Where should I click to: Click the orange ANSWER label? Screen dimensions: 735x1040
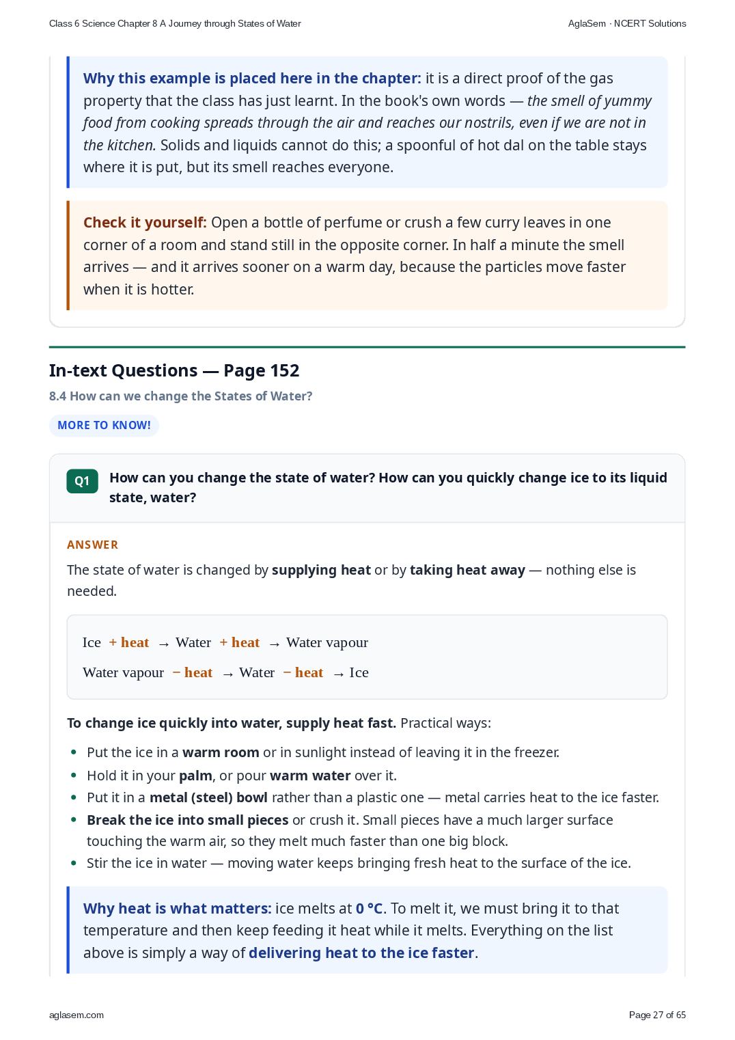pyautogui.click(x=93, y=545)
